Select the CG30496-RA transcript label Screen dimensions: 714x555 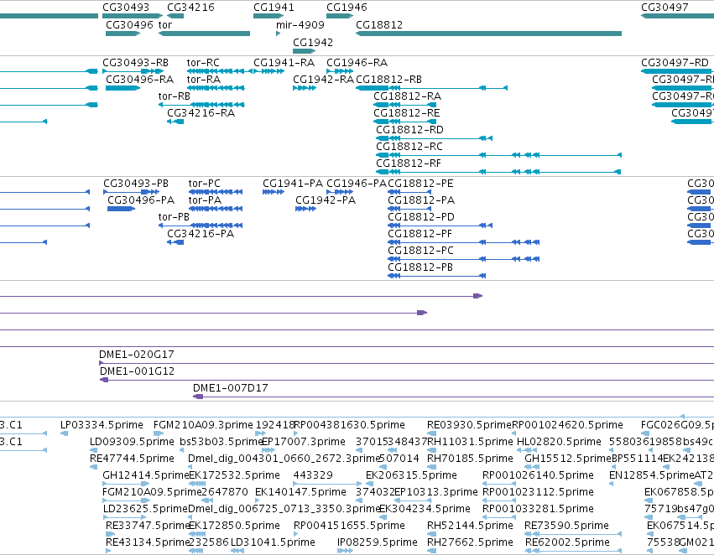[140, 79]
